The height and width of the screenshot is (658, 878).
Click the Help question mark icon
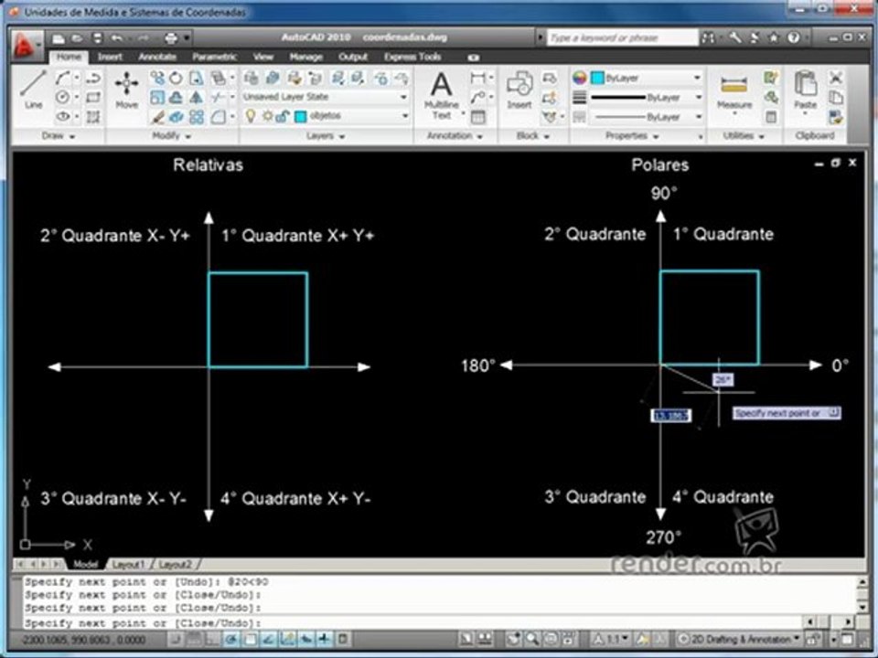click(794, 37)
